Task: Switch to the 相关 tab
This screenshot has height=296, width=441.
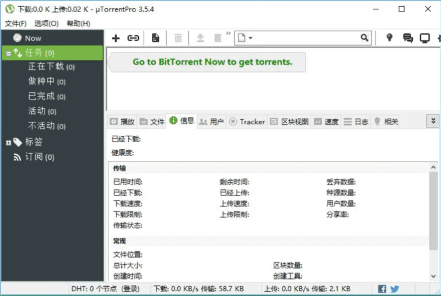Action: [x=386, y=121]
